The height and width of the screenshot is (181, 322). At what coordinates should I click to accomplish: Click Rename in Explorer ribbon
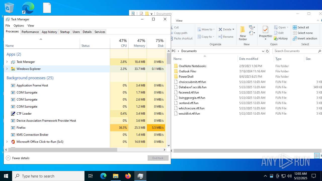[x=226, y=37]
